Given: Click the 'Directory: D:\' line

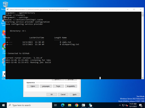Looking at the screenshot, I should click(18, 31).
